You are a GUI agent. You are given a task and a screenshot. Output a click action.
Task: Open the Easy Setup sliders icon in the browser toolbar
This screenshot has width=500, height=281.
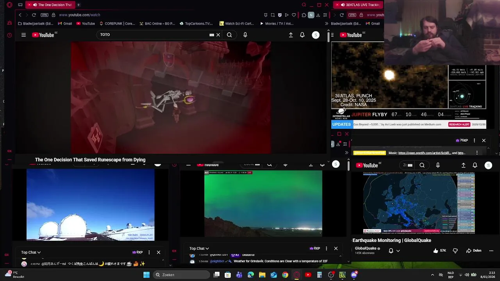[325, 15]
